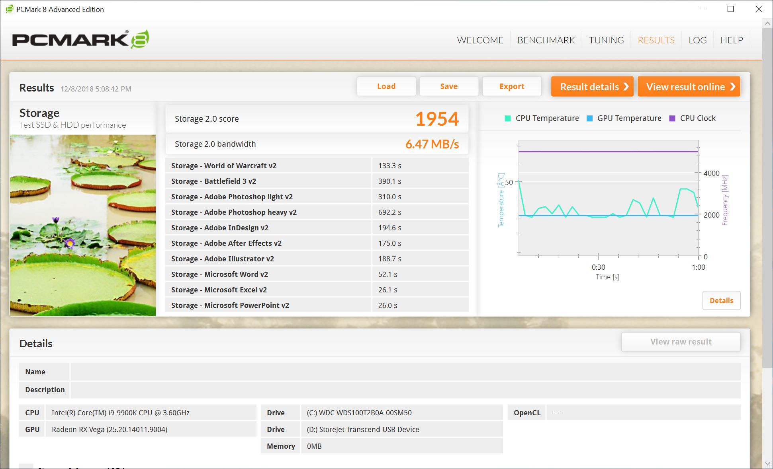Click the Load button
The image size is (773, 469).
(x=386, y=86)
